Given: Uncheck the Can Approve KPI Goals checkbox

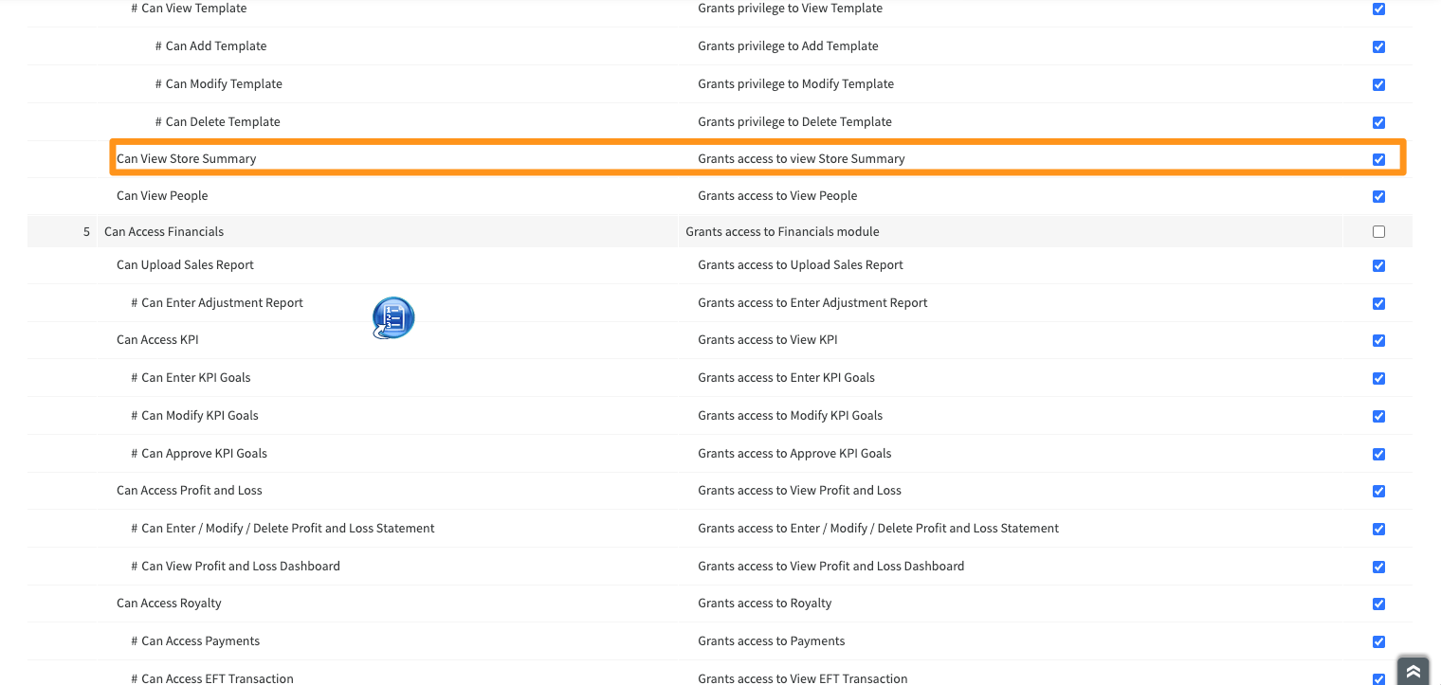Looking at the screenshot, I should point(1378,454).
